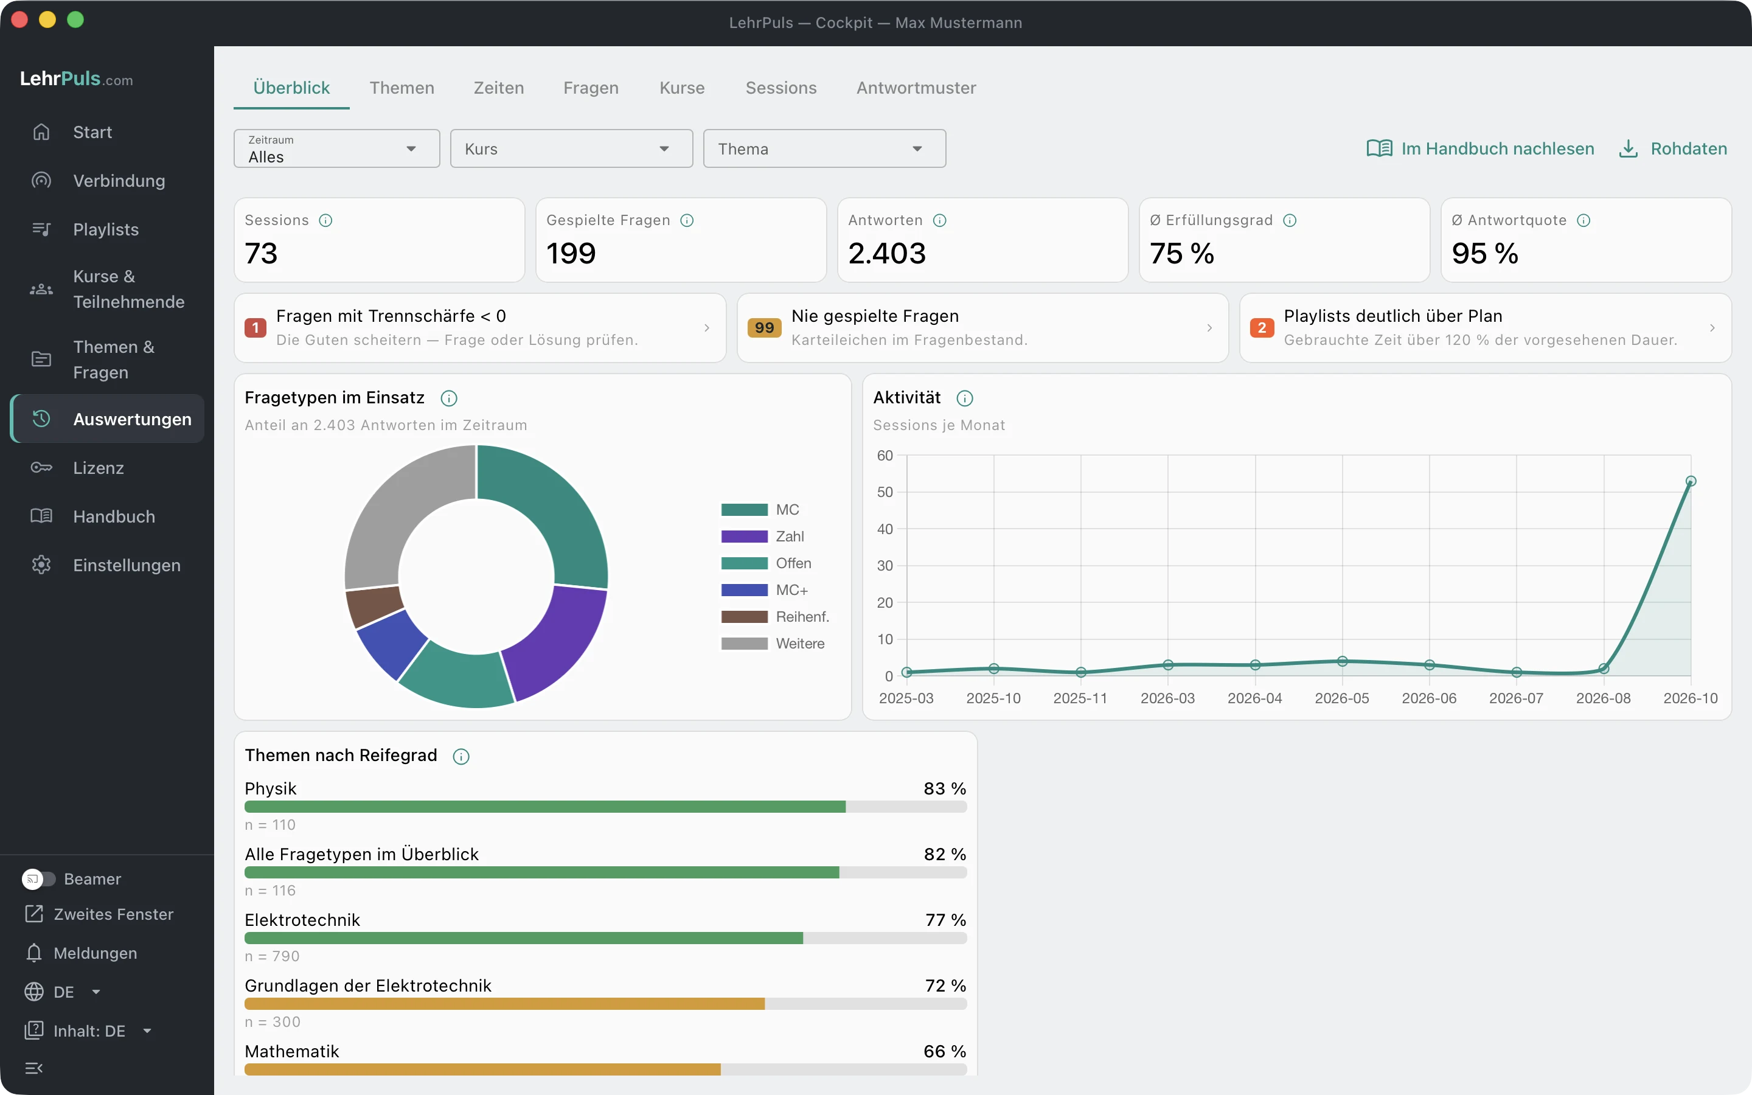Toggle MC series in chart legend
The image size is (1752, 1095).
point(760,510)
